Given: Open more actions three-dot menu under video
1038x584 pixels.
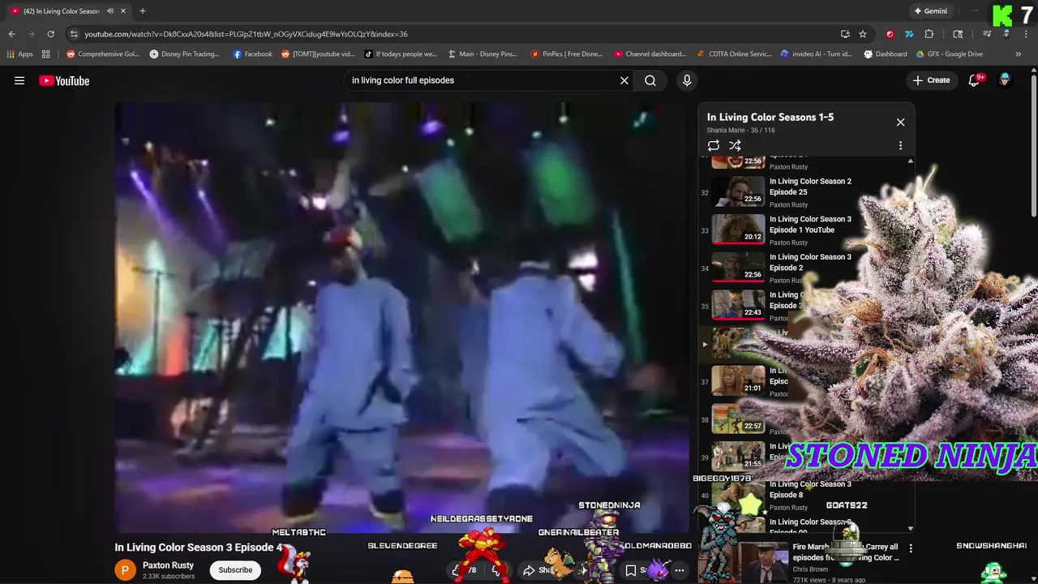Looking at the screenshot, I should point(680,570).
